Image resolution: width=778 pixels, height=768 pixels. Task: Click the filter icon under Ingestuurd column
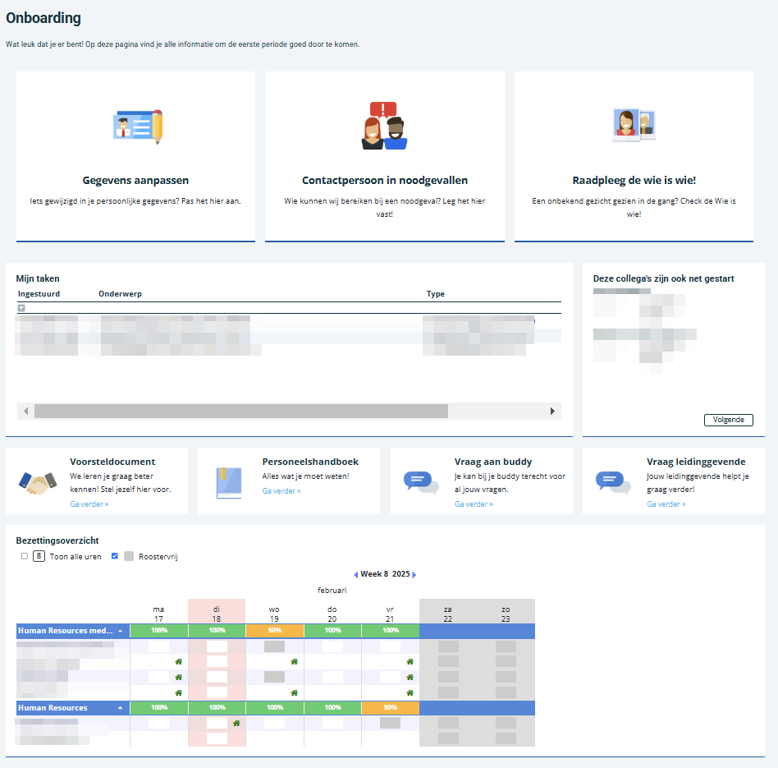coord(21,308)
